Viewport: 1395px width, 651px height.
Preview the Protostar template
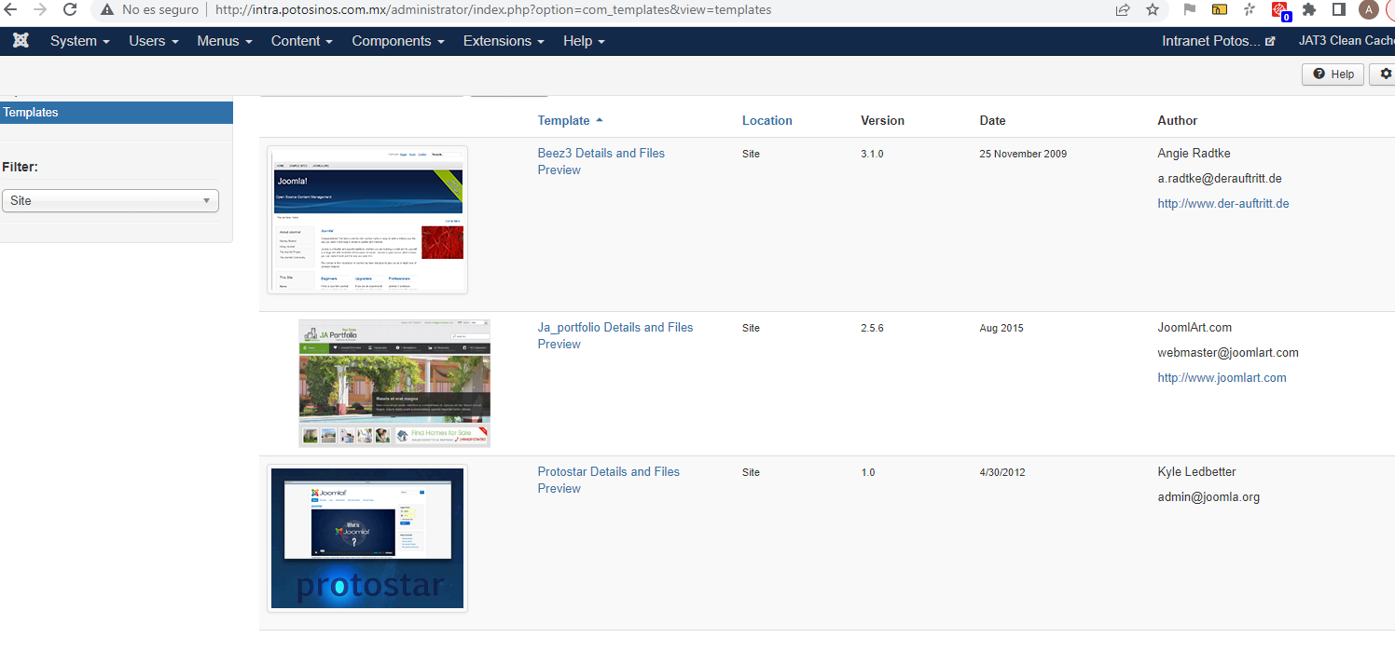(559, 488)
